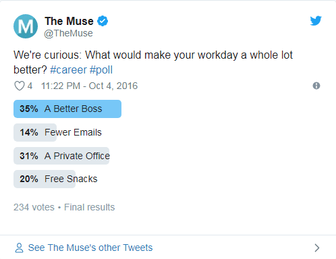Viewport: 336px width, 259px height.
Task: Click the person icon near footer
Action: (x=19, y=248)
